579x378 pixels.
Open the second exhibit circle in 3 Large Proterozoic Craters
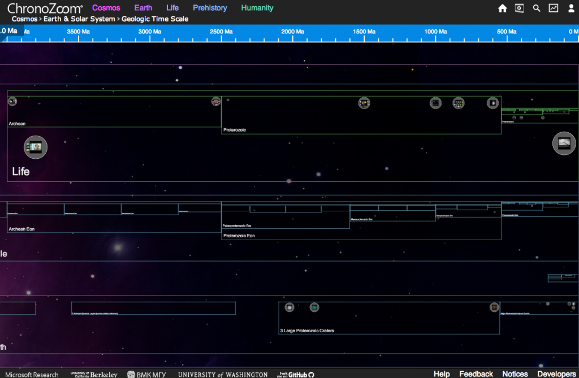pyautogui.click(x=314, y=307)
